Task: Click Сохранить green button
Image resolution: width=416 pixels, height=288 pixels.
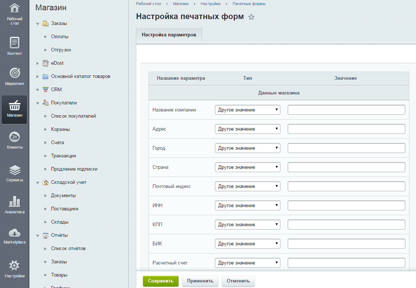Action: point(161,281)
